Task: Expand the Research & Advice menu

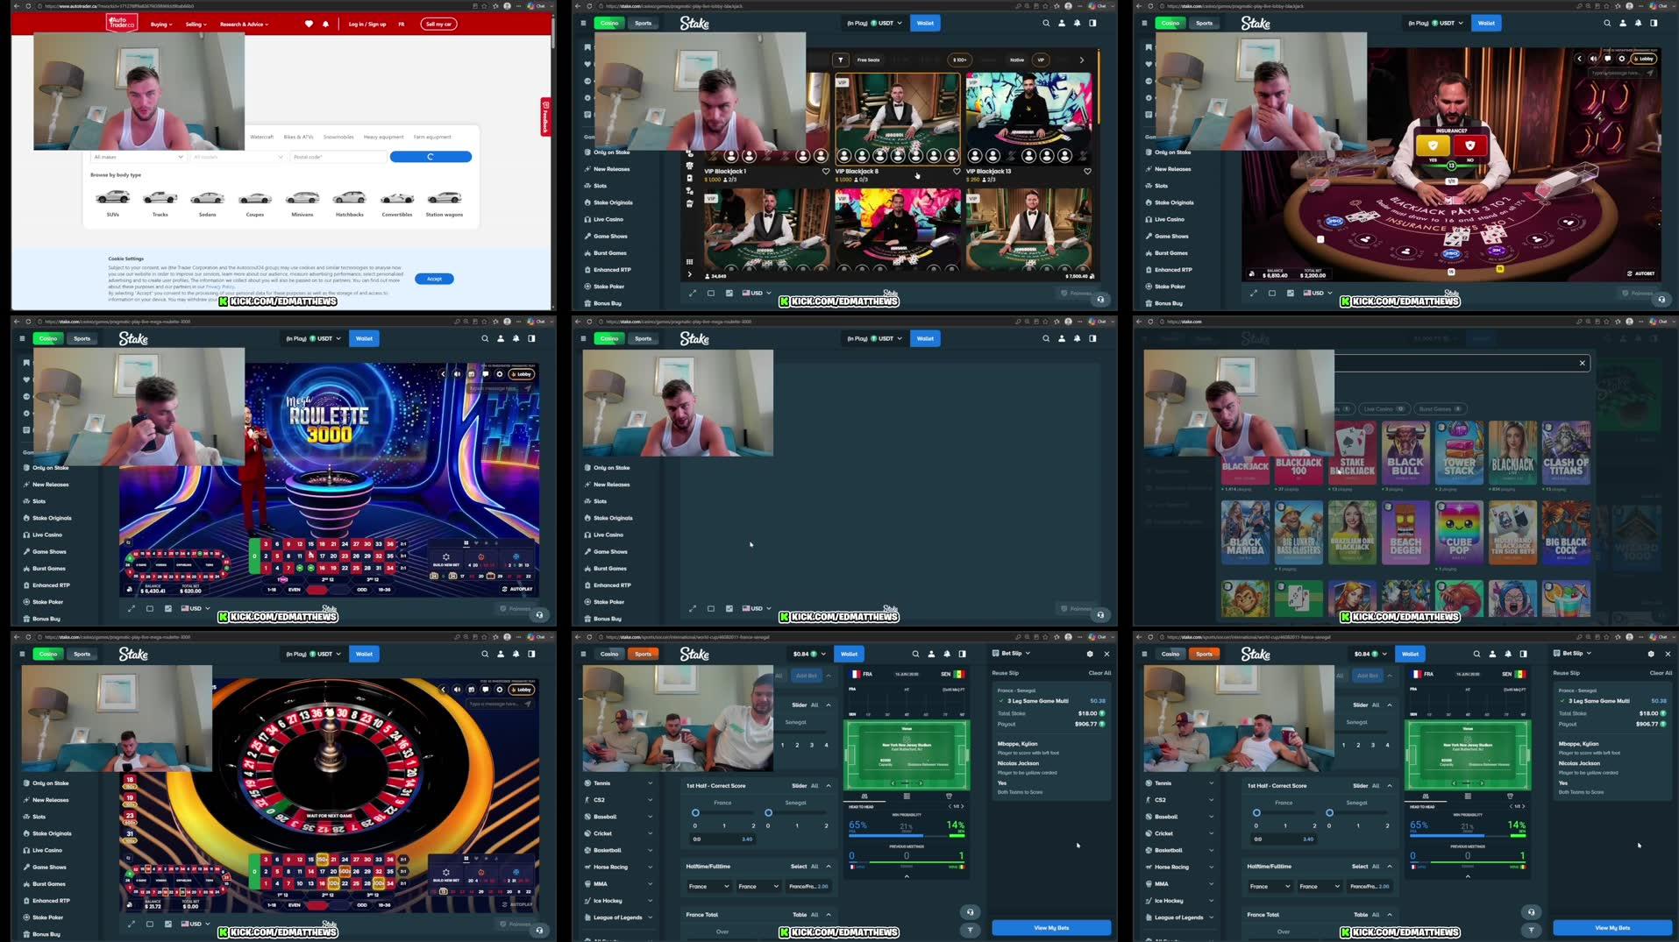Action: click(x=245, y=25)
